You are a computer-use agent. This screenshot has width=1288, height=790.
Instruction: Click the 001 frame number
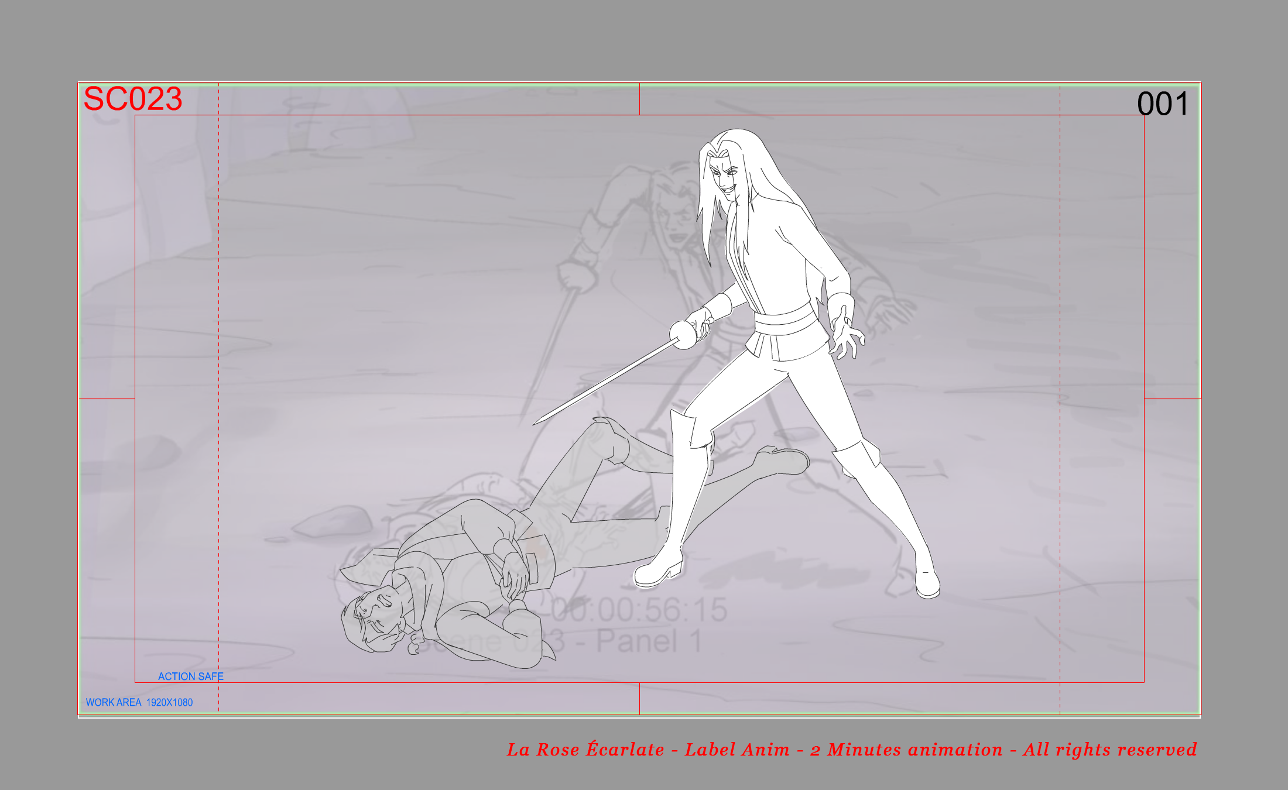(1162, 104)
